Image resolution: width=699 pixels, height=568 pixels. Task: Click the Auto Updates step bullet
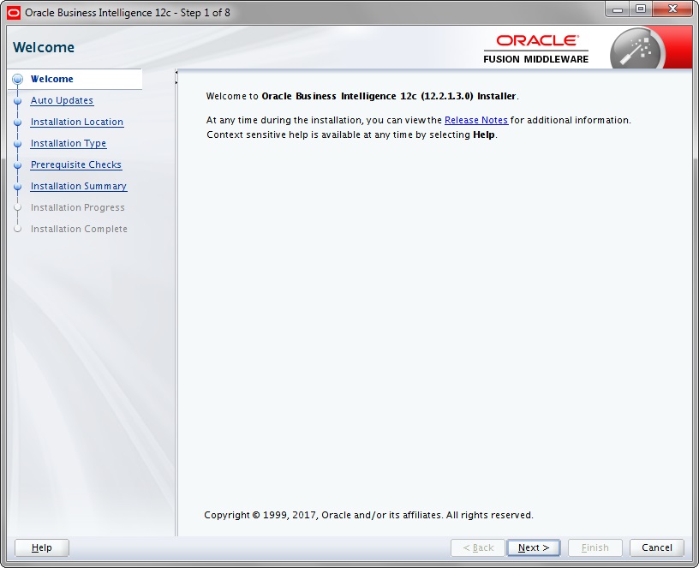(x=17, y=101)
